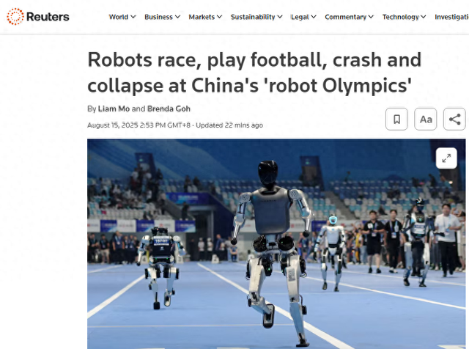Click the robot Olympics headline
Image resolution: width=469 pixels, height=349 pixels.
pyautogui.click(x=254, y=73)
